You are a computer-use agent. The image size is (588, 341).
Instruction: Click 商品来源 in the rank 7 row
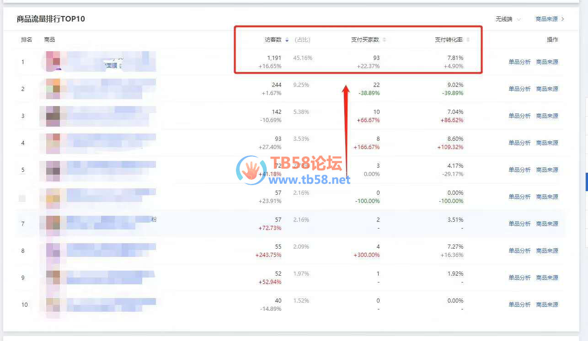coord(547,224)
